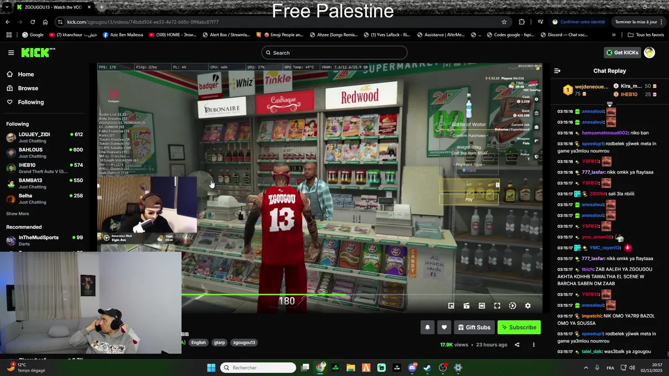Follow channel with heart button
This screenshot has width=669, height=376.
pyautogui.click(x=444, y=327)
